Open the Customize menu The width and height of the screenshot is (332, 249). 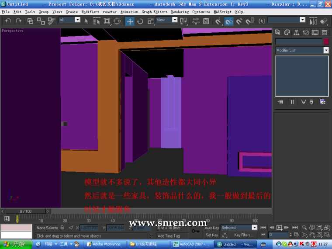pos(201,12)
